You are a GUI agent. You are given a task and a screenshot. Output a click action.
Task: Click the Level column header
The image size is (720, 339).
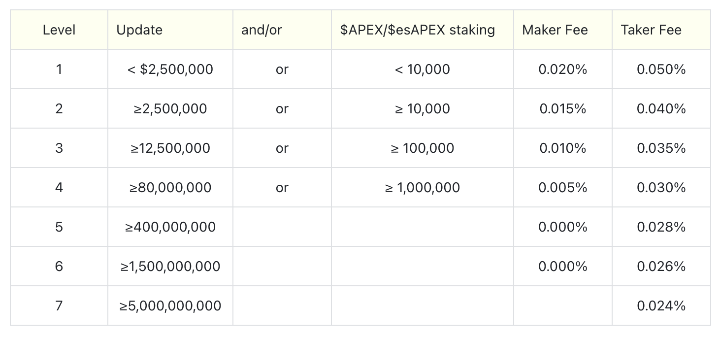(59, 30)
